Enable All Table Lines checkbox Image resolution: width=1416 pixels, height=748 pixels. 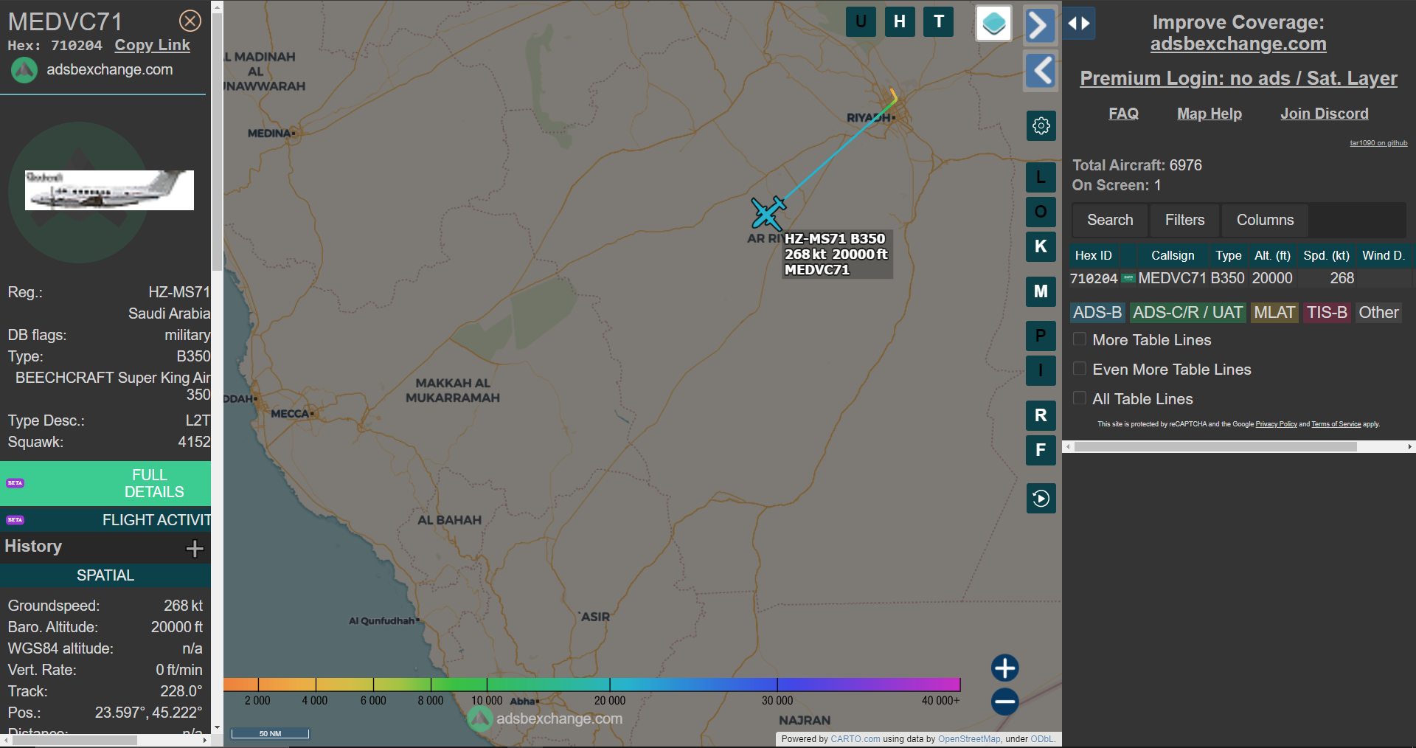(1080, 398)
